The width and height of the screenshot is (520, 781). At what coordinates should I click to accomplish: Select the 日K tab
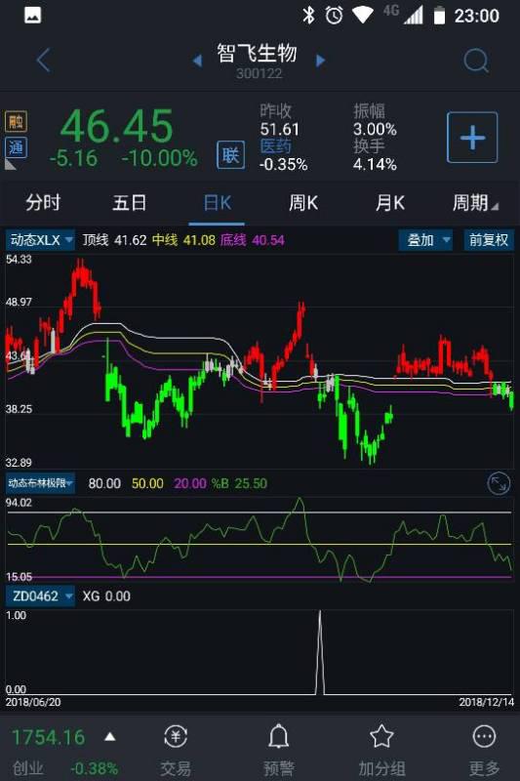pyautogui.click(x=217, y=203)
